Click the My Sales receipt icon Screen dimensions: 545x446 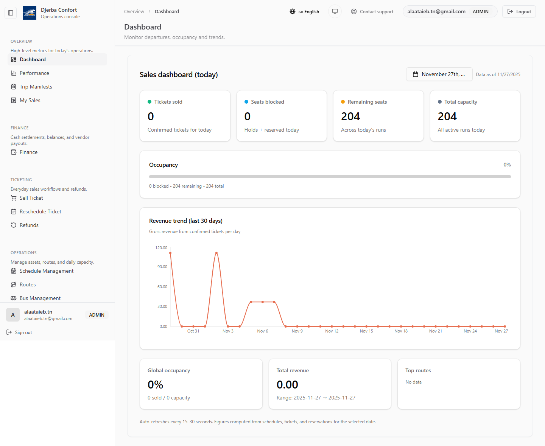coord(14,100)
